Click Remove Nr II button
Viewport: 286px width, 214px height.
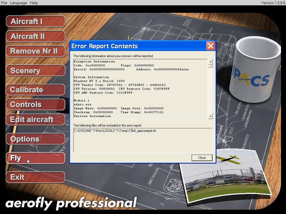(36, 51)
